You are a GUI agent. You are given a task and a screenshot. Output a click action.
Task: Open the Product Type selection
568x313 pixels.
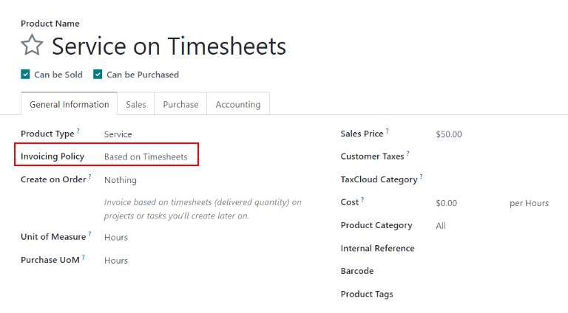[118, 134]
